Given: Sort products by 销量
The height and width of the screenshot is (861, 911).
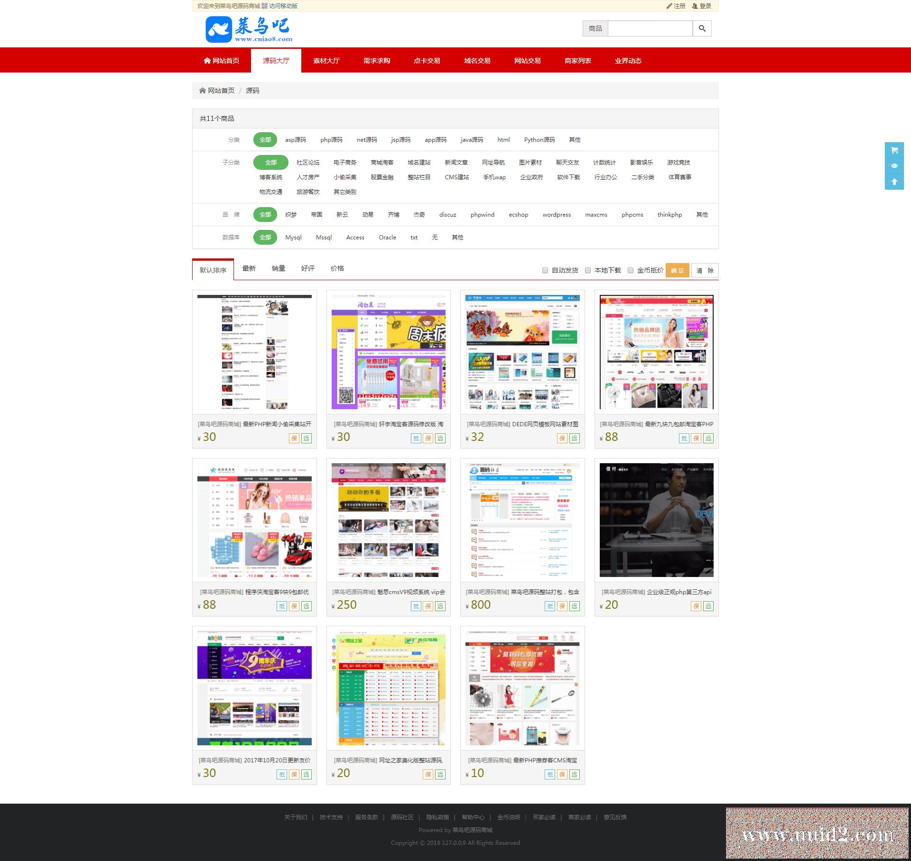Looking at the screenshot, I should tap(279, 268).
